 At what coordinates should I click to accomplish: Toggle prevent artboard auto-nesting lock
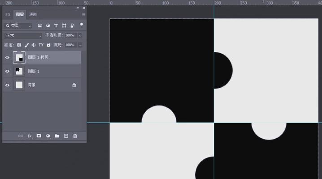click(x=41, y=45)
